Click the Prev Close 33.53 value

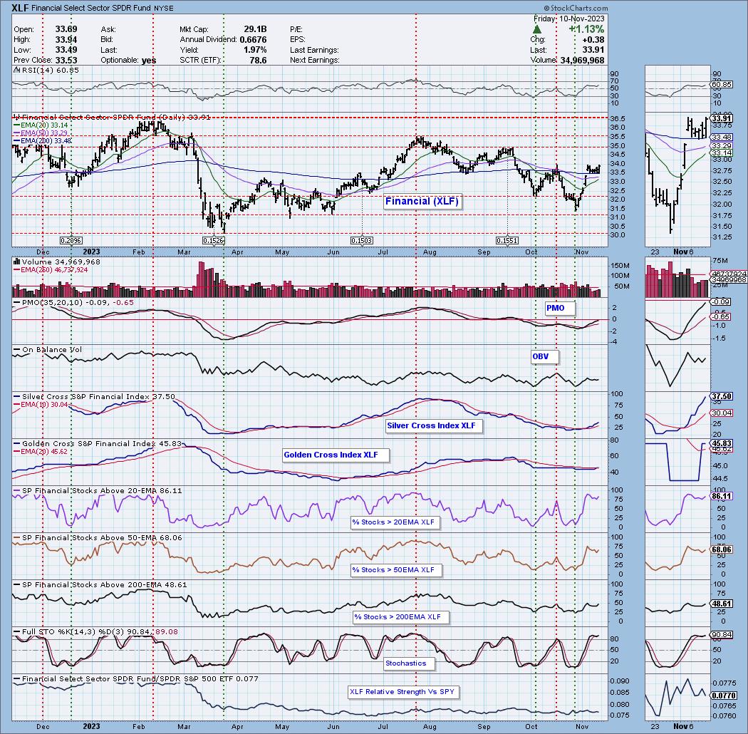(66, 61)
